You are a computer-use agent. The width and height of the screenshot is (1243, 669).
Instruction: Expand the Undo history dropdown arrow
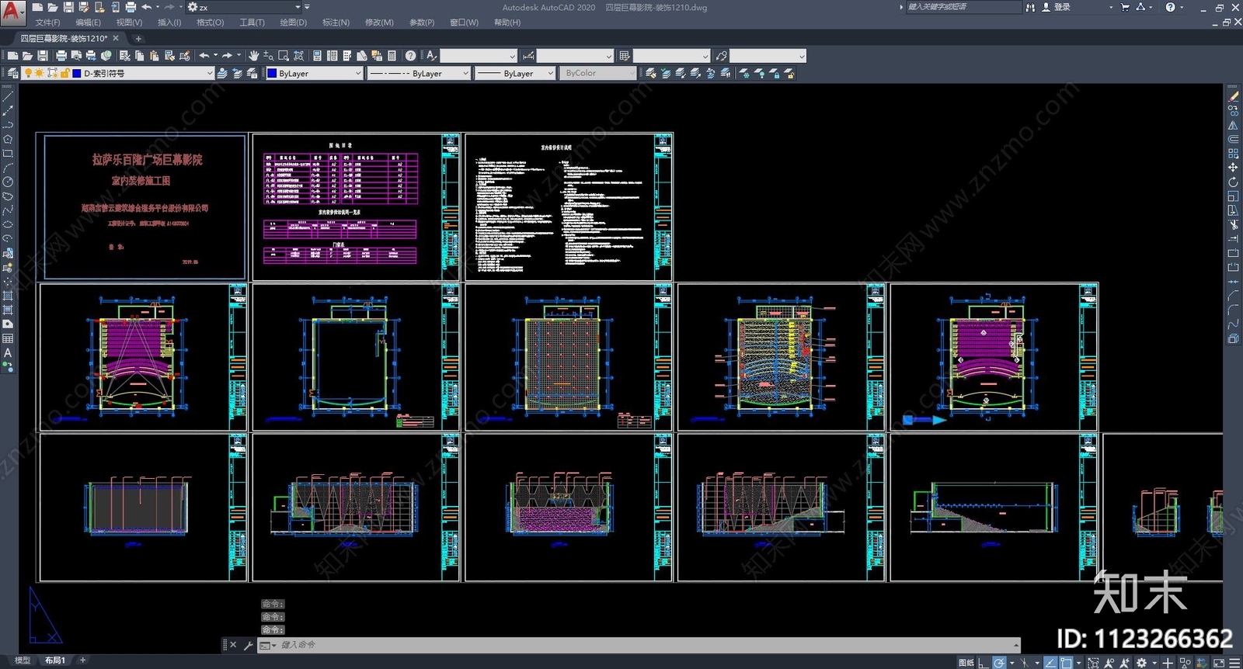(215, 56)
